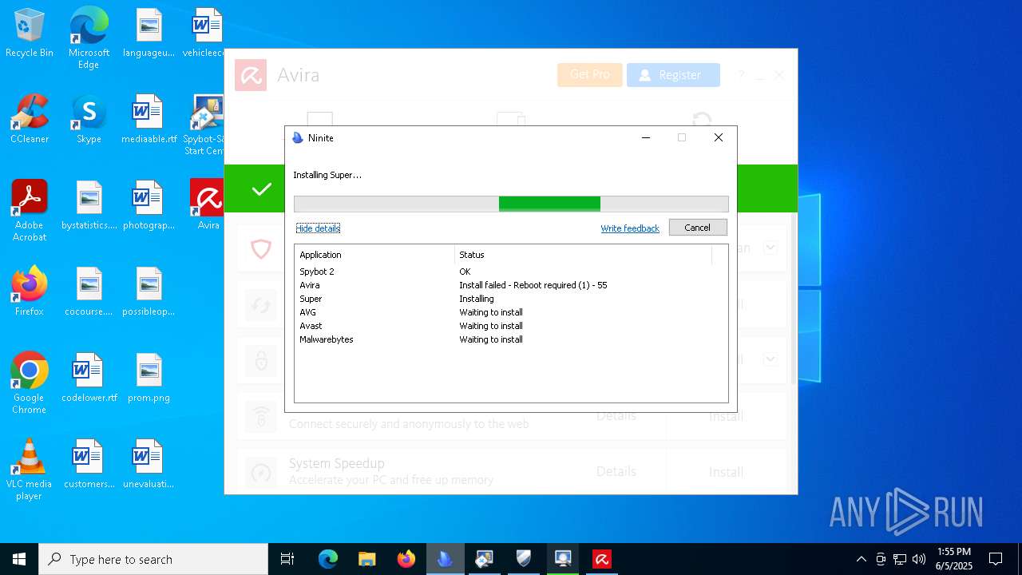Click the Avira logo in Avira window
Image resolution: width=1022 pixels, height=575 pixels.
pyautogui.click(x=251, y=75)
